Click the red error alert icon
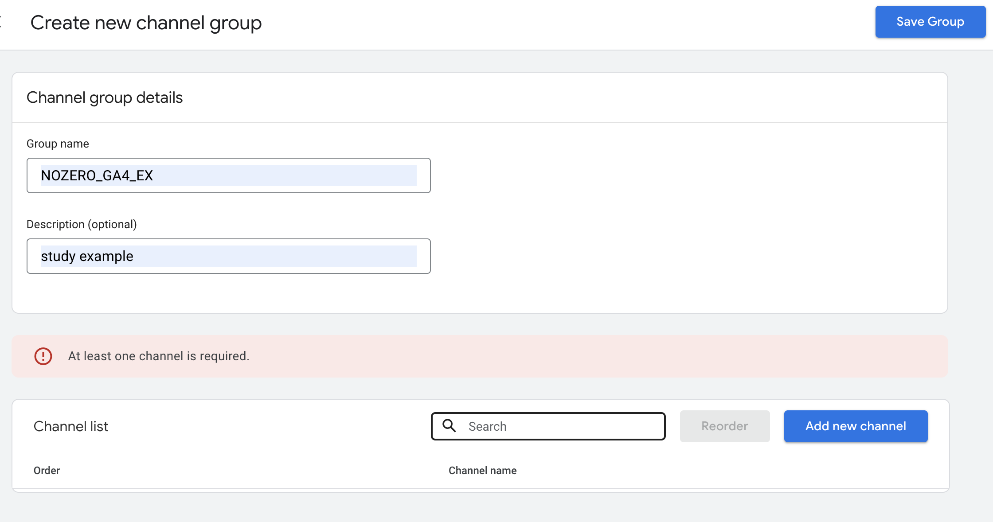Image resolution: width=993 pixels, height=522 pixels. click(43, 356)
